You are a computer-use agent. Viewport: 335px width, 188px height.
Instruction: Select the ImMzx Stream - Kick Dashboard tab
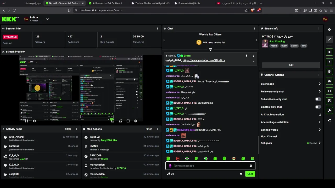coord(64,3)
